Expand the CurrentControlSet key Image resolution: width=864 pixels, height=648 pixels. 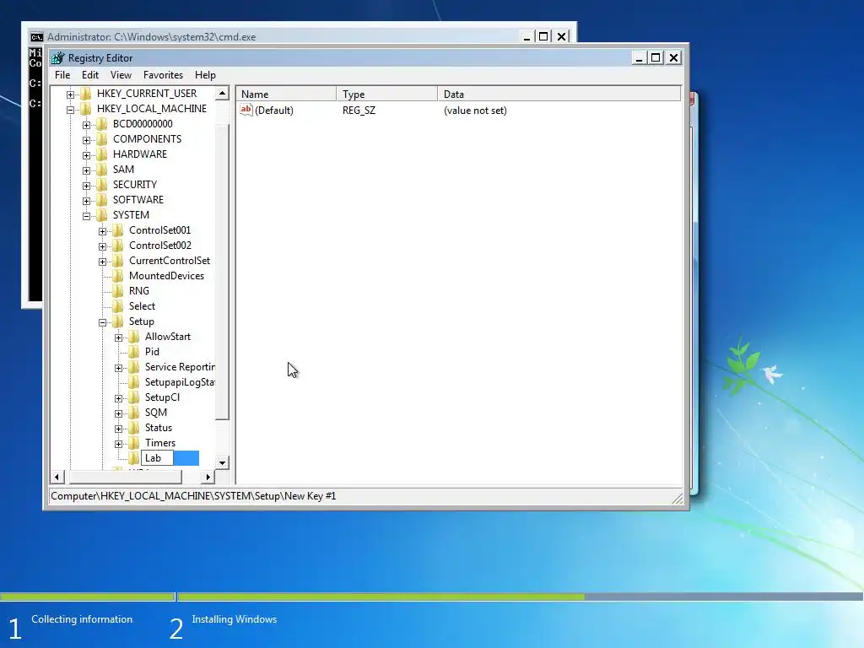[102, 262]
